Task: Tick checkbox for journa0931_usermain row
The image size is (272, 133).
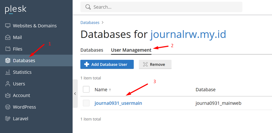Action: [x=86, y=103]
